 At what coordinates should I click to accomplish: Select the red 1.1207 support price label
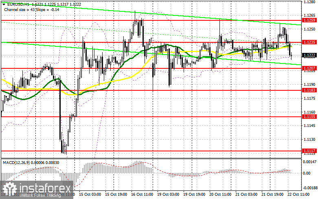click(x=309, y=68)
